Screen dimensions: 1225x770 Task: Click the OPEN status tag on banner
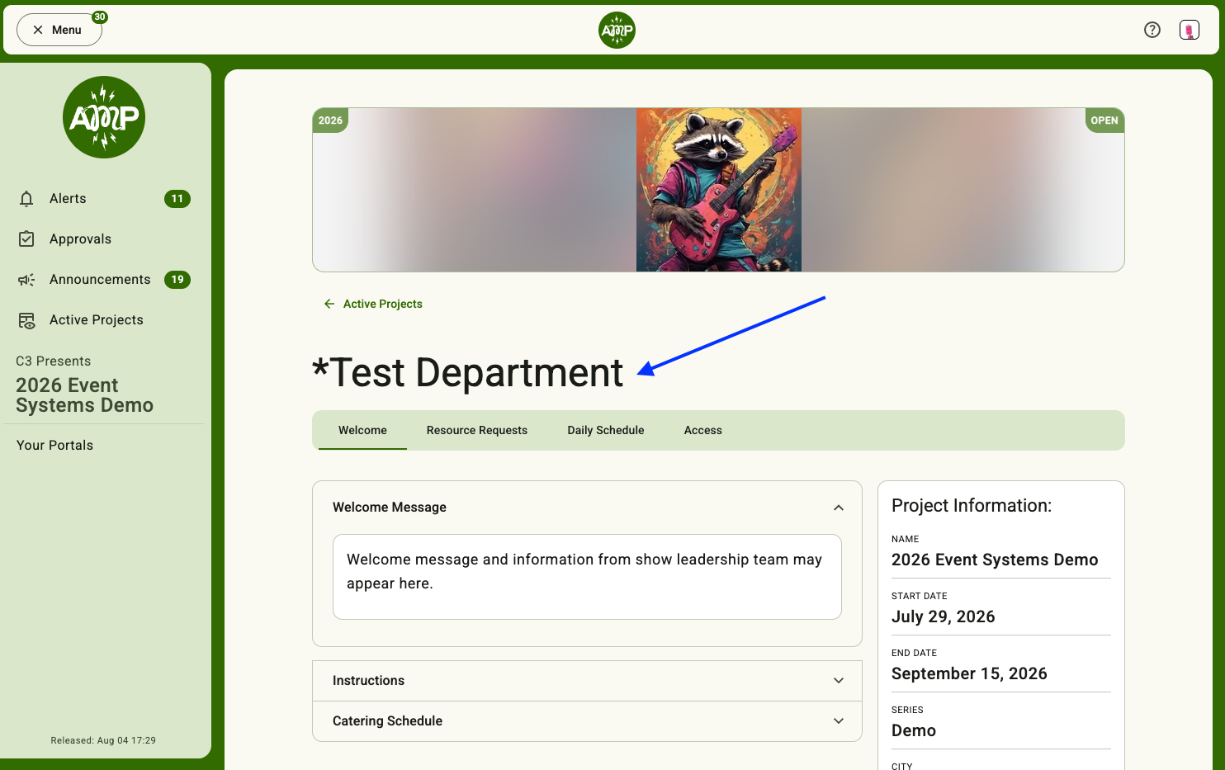pyautogui.click(x=1104, y=120)
